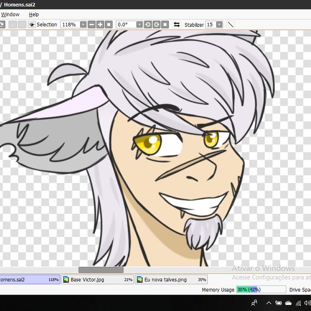
Task: Open People icon in Windows taskbar
Action: 254,303
